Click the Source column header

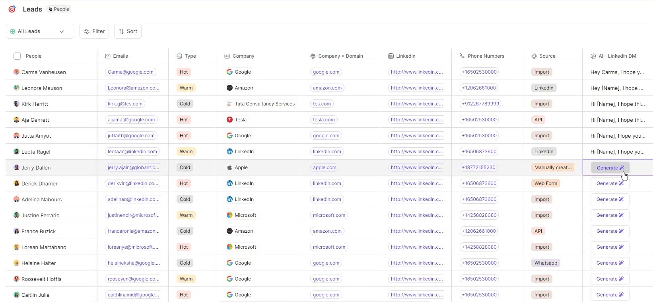547,56
